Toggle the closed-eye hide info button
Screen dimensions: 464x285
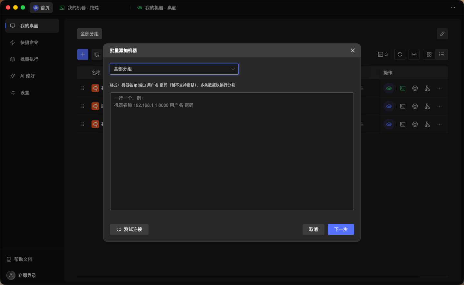point(414,54)
